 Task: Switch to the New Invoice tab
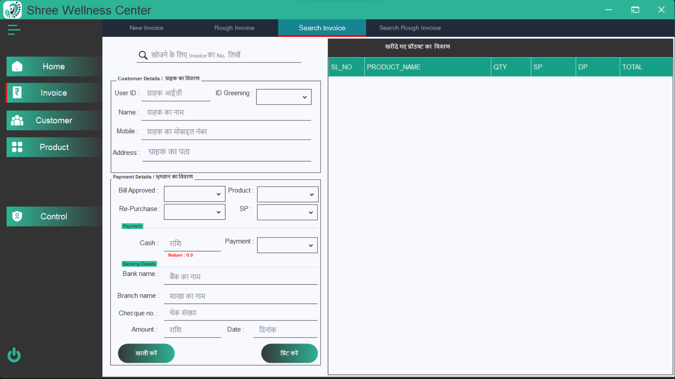point(146,28)
